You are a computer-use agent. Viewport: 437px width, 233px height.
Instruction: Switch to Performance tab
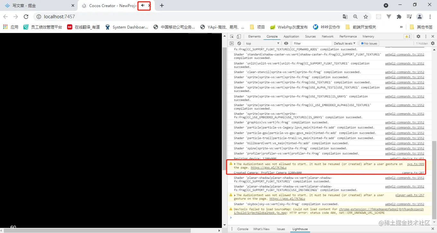[348, 37]
